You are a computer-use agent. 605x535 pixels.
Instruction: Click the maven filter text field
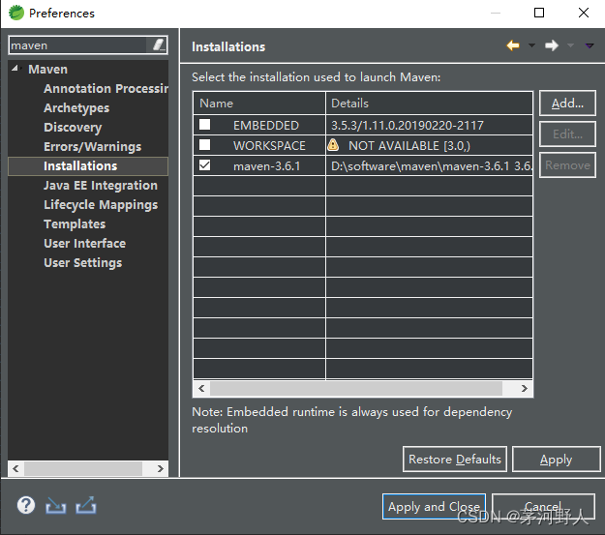[x=79, y=45]
